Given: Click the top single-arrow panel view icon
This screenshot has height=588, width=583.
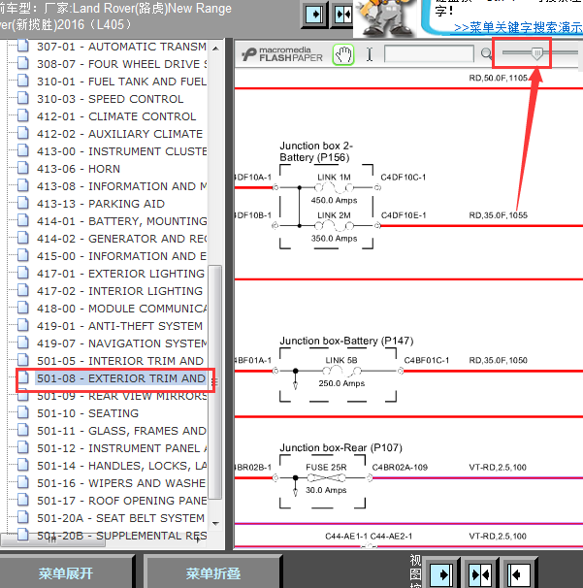Looking at the screenshot, I should pos(313,15).
